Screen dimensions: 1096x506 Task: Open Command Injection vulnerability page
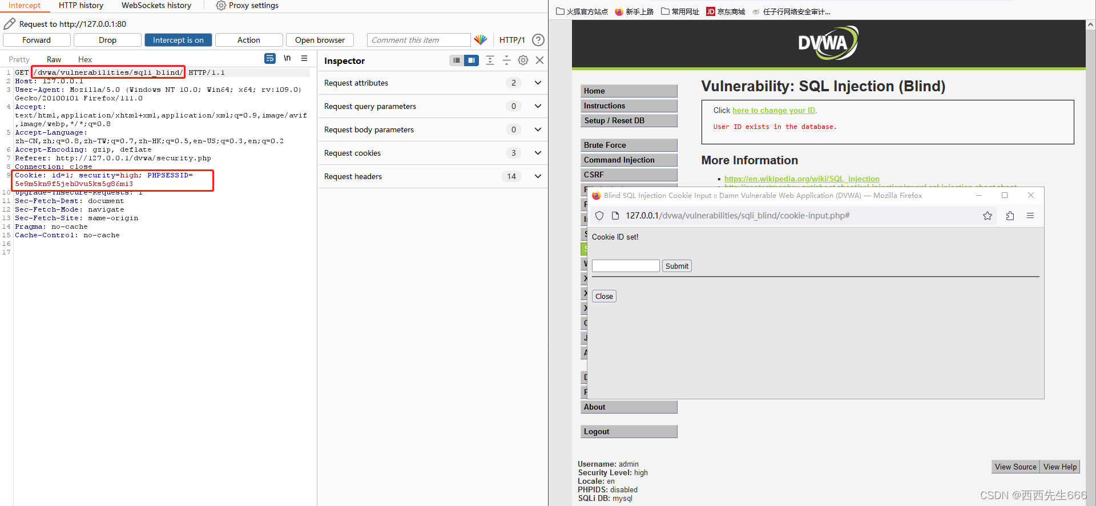tap(629, 160)
